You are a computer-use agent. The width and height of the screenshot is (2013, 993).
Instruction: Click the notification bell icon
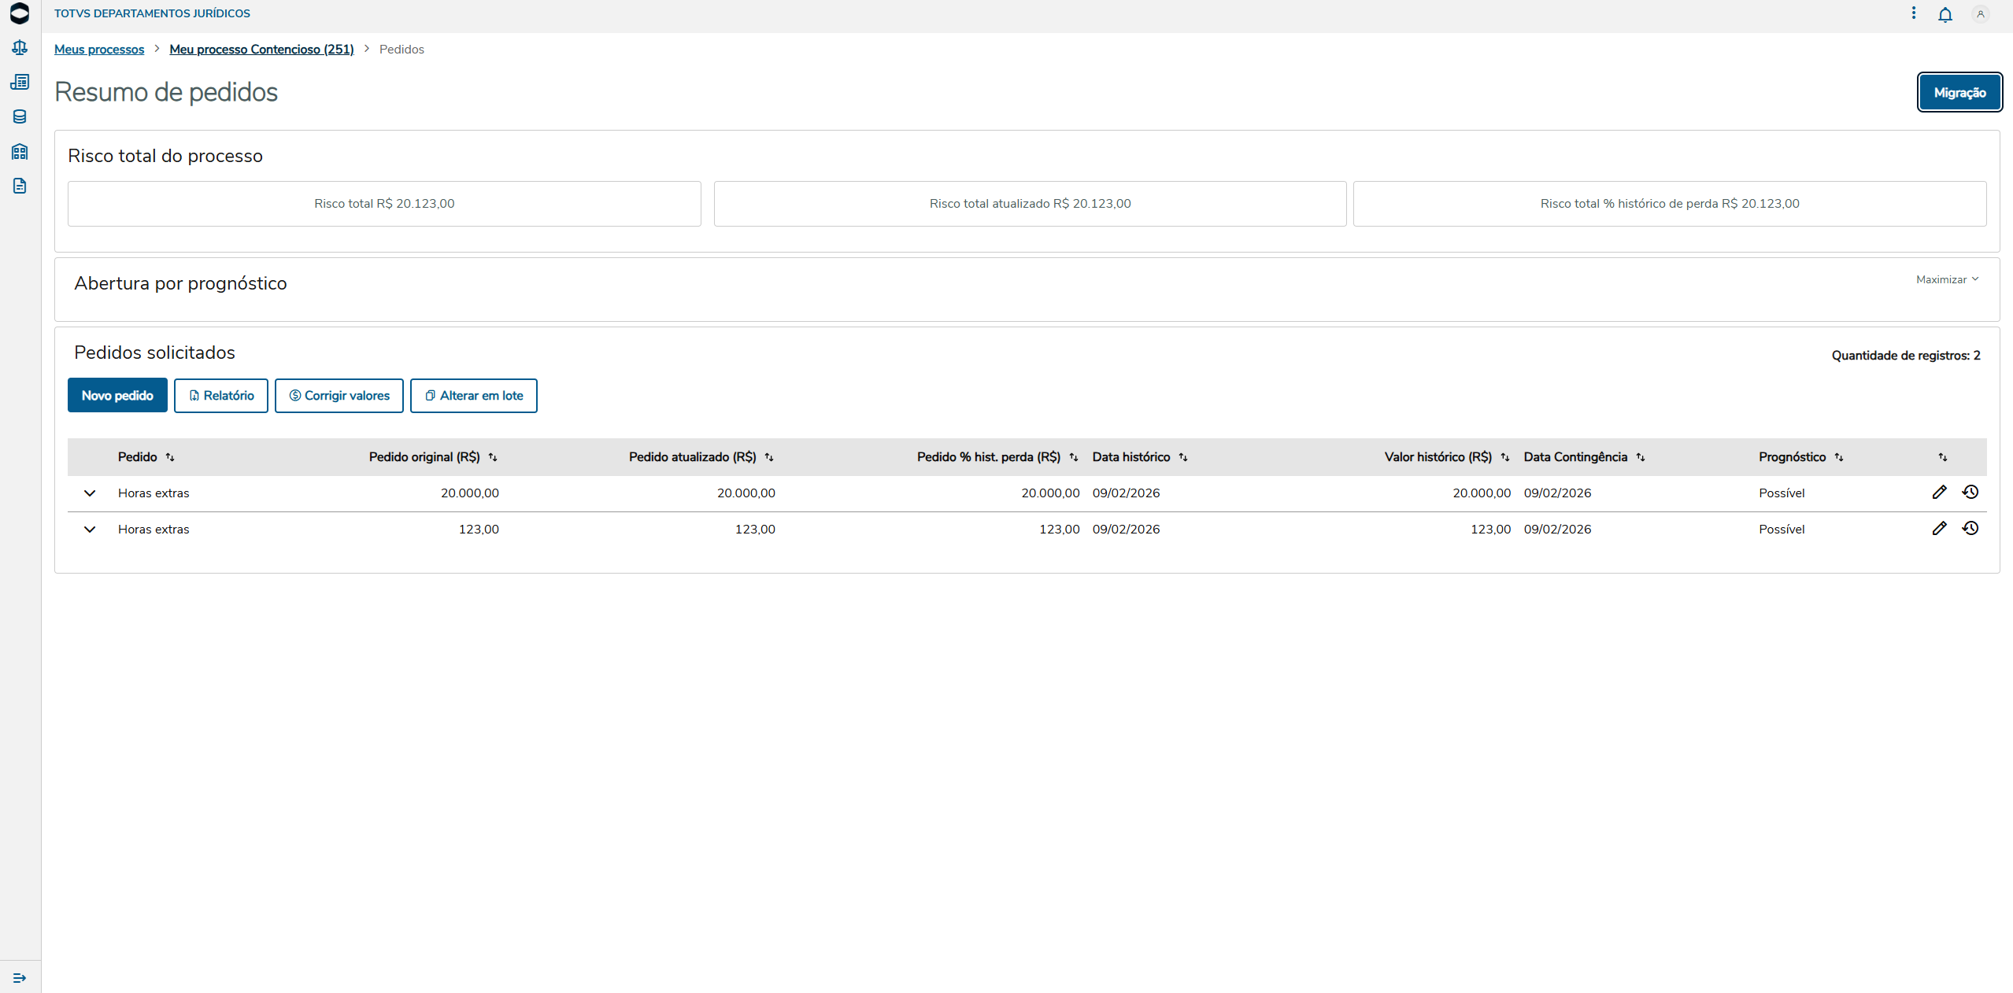point(1945,14)
